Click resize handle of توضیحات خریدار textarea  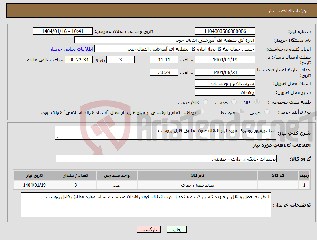(23, 215)
